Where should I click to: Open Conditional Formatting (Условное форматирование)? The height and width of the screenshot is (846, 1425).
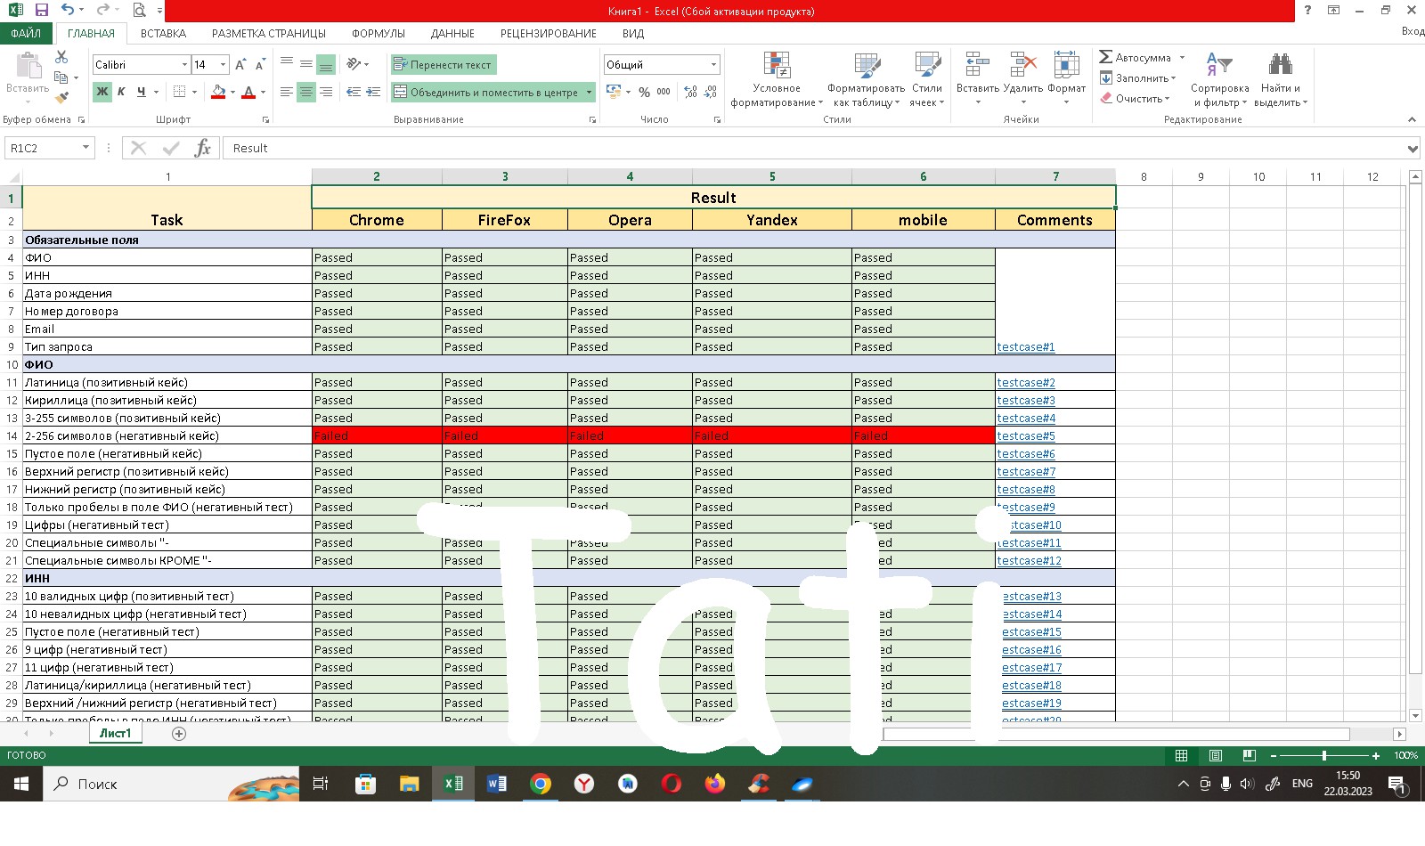[x=777, y=79]
